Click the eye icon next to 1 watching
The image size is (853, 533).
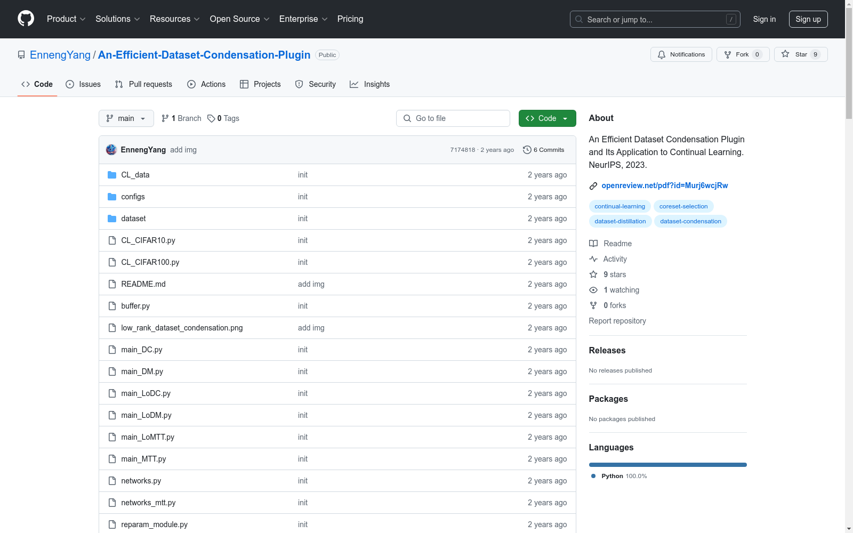click(593, 290)
